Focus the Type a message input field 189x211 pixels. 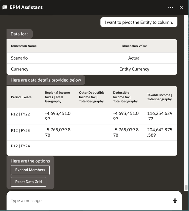89,201
